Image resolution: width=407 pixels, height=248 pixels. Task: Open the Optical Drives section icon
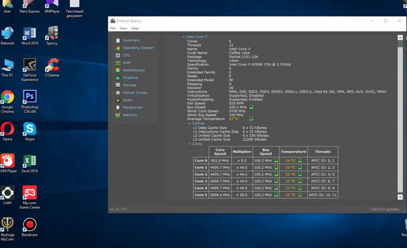118,92
